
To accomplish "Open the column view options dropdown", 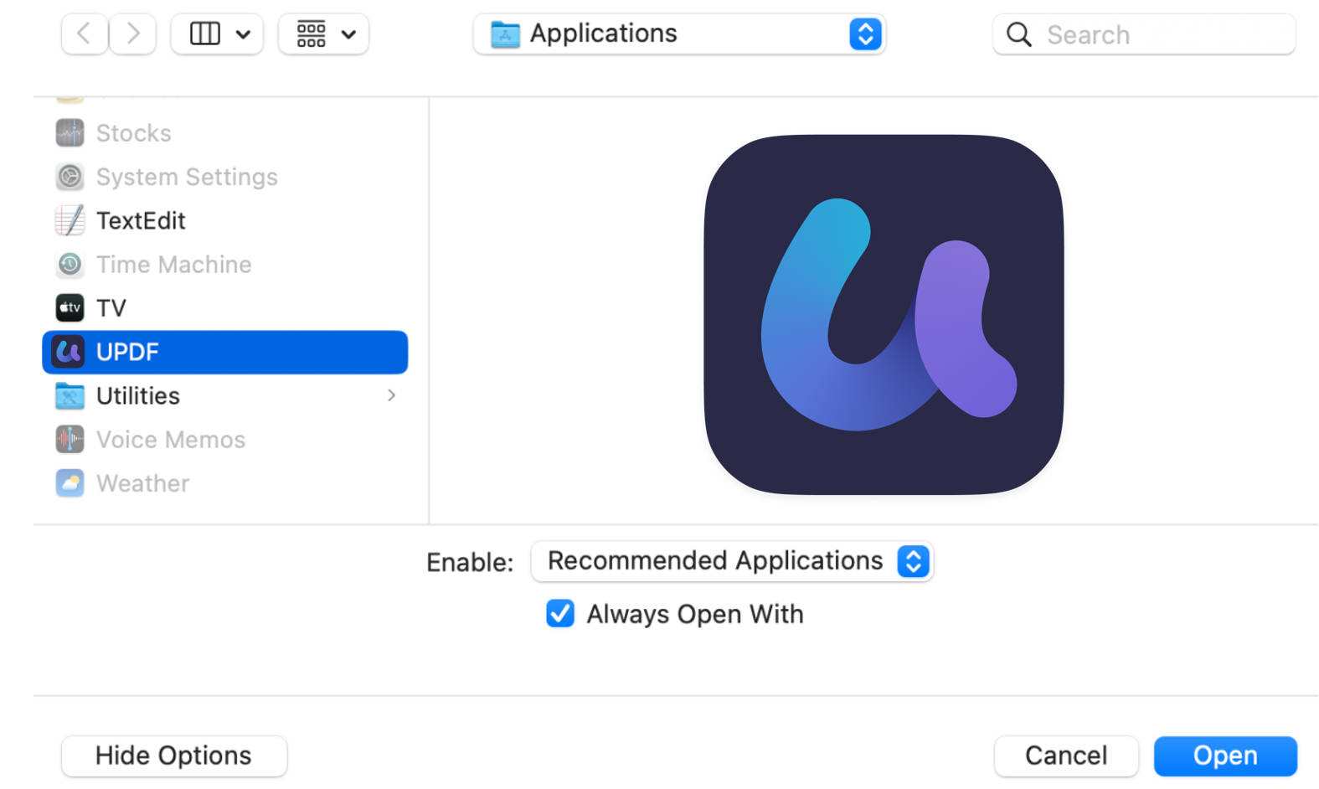I will tap(217, 34).
